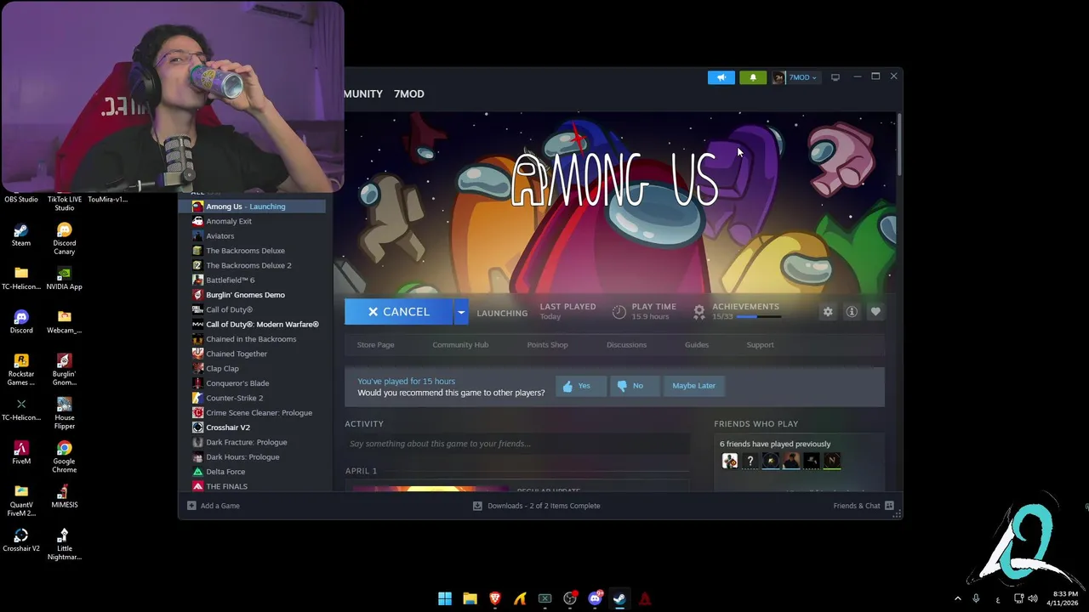Show hidden system tray icons
The image size is (1089, 612).
(x=957, y=598)
